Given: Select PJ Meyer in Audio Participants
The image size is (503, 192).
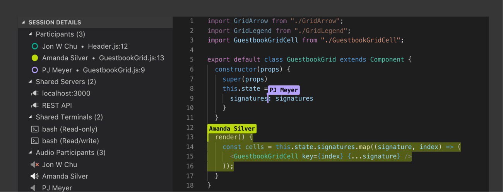Looking at the screenshot, I should (x=57, y=188).
